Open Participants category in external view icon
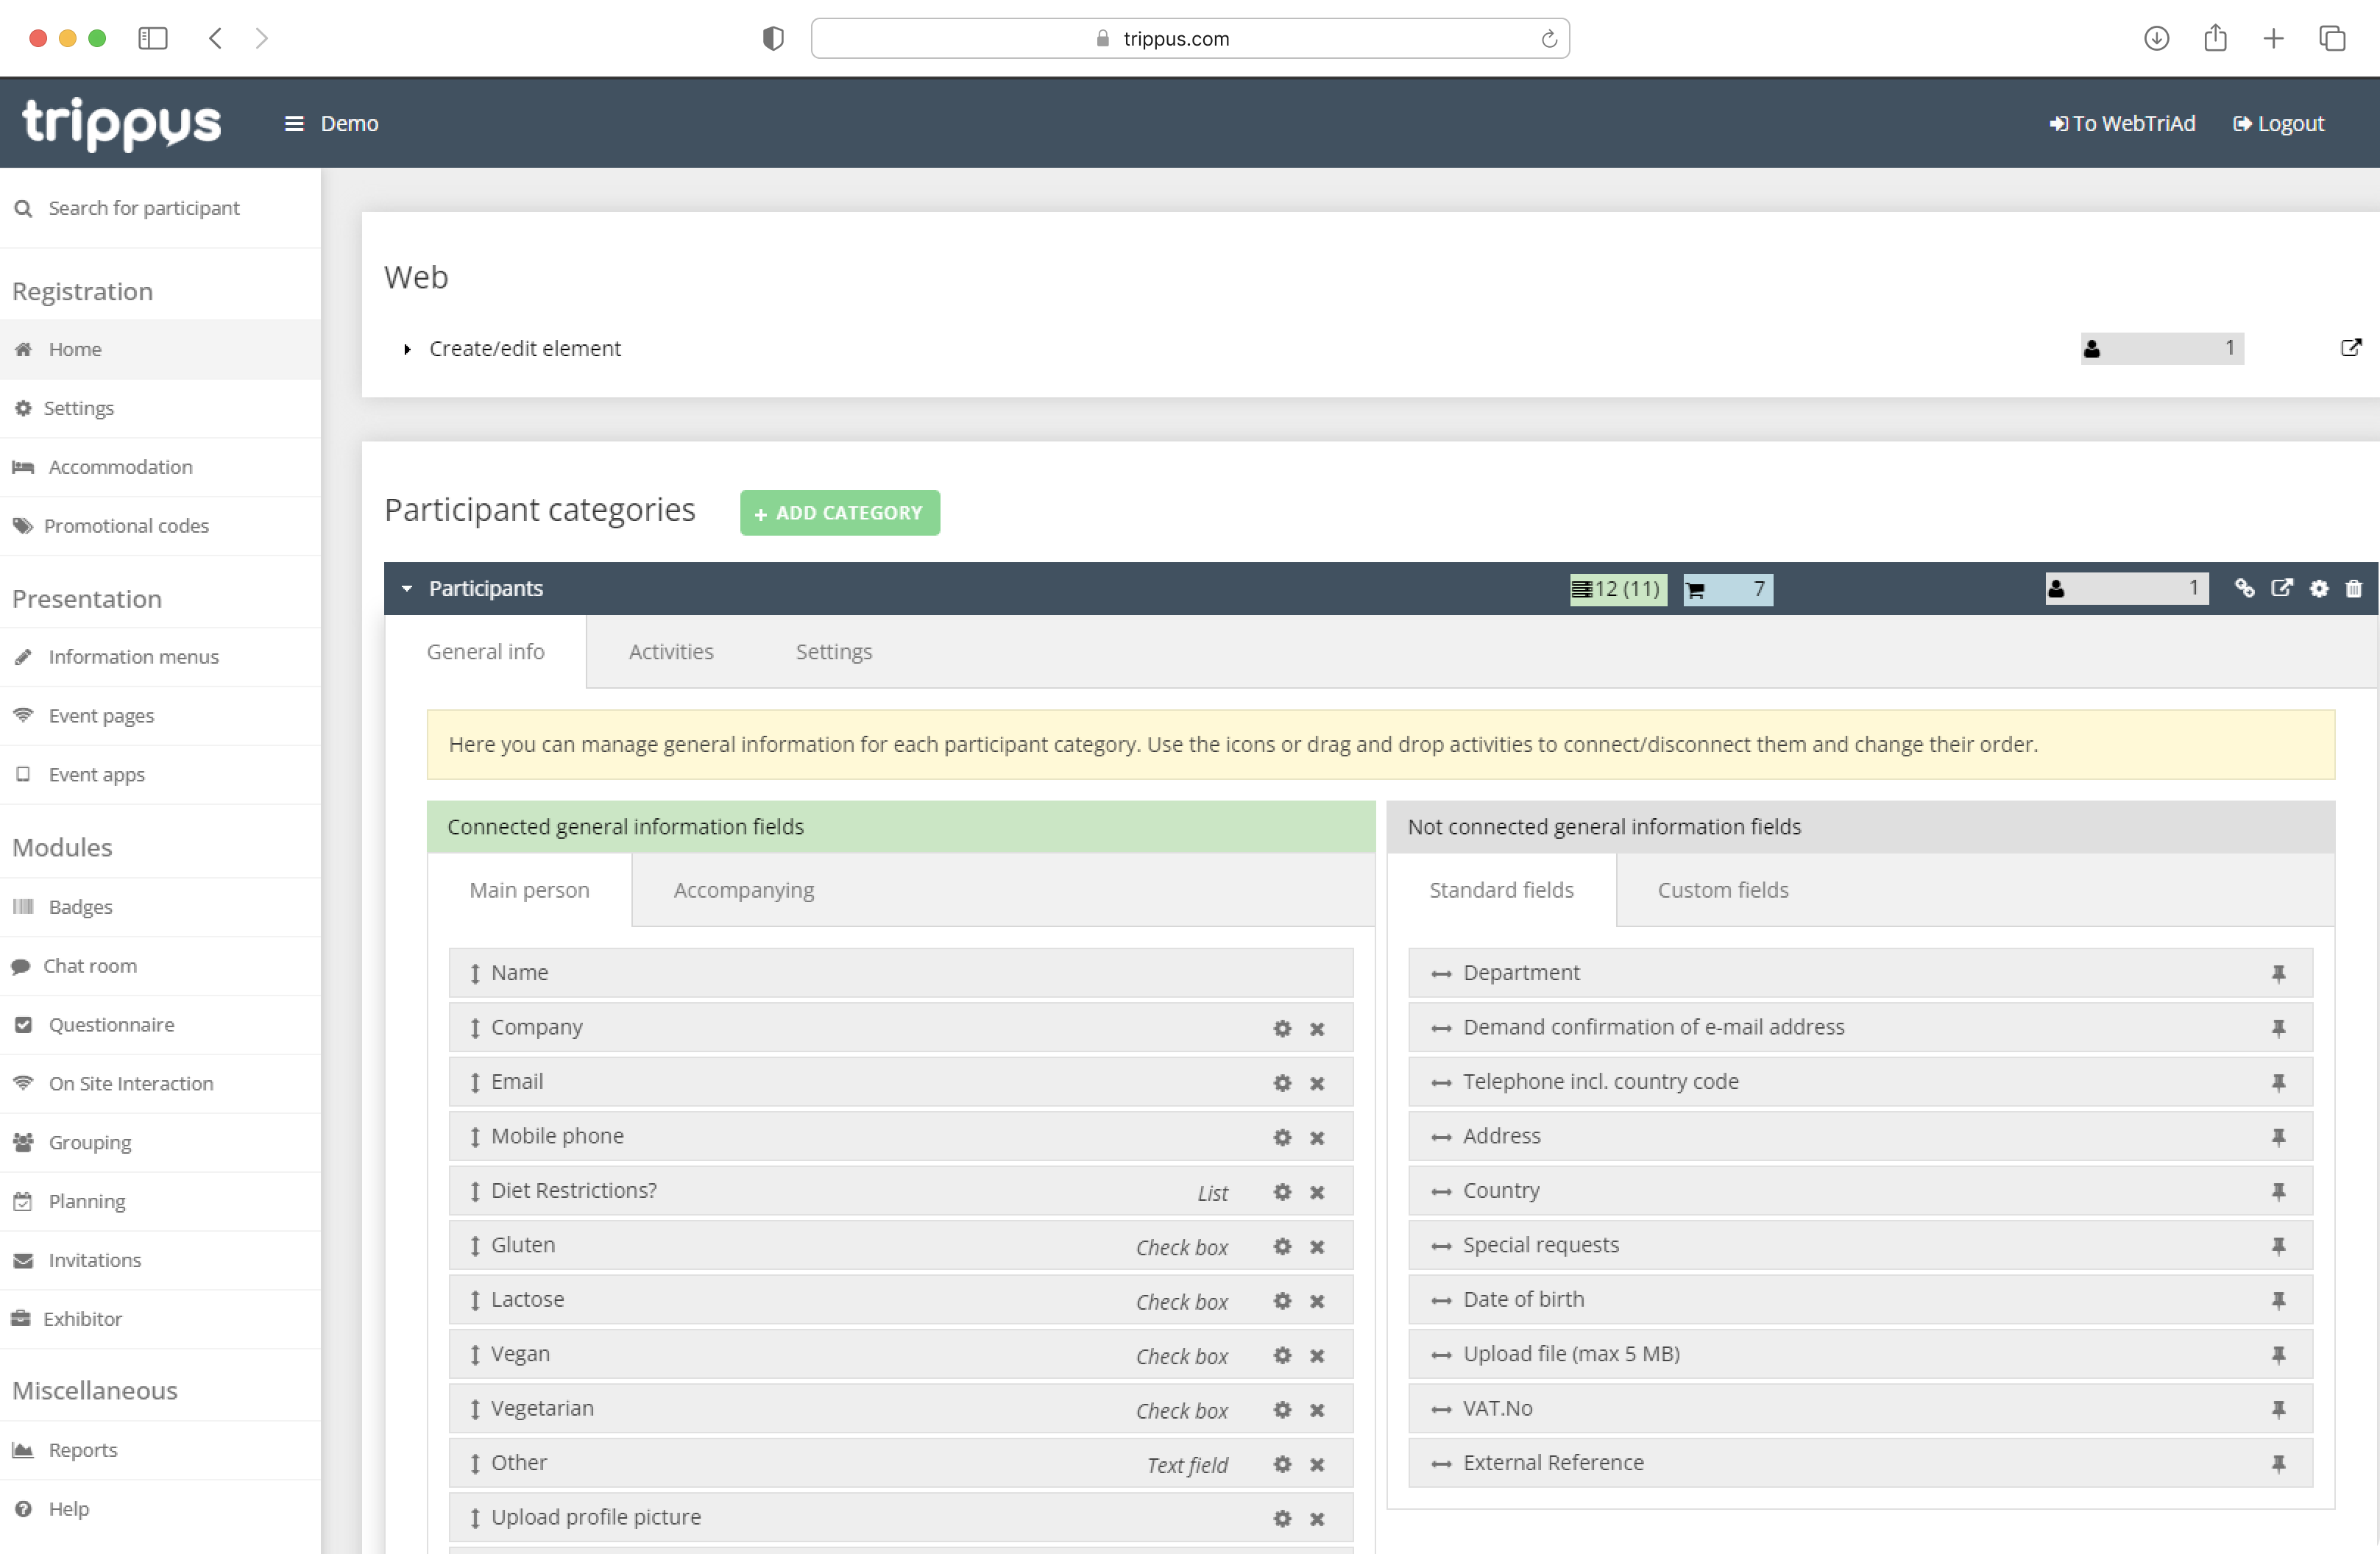Viewport: 2380px width, 1554px height. point(2281,588)
